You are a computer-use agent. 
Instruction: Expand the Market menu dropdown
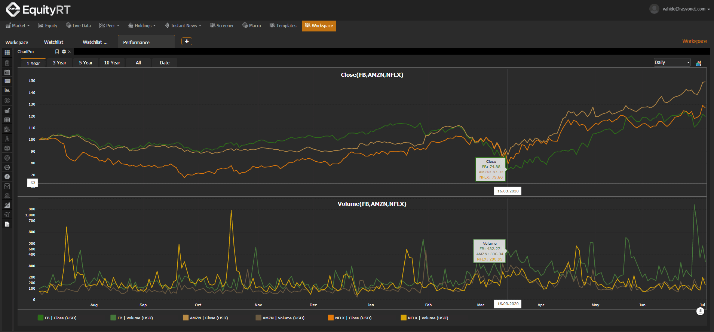(18, 26)
